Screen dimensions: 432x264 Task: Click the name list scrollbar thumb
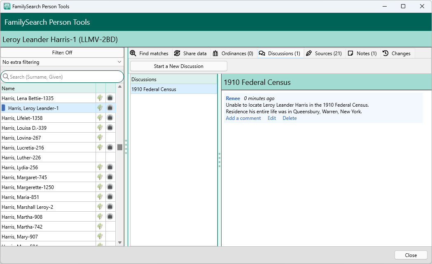pos(120,147)
